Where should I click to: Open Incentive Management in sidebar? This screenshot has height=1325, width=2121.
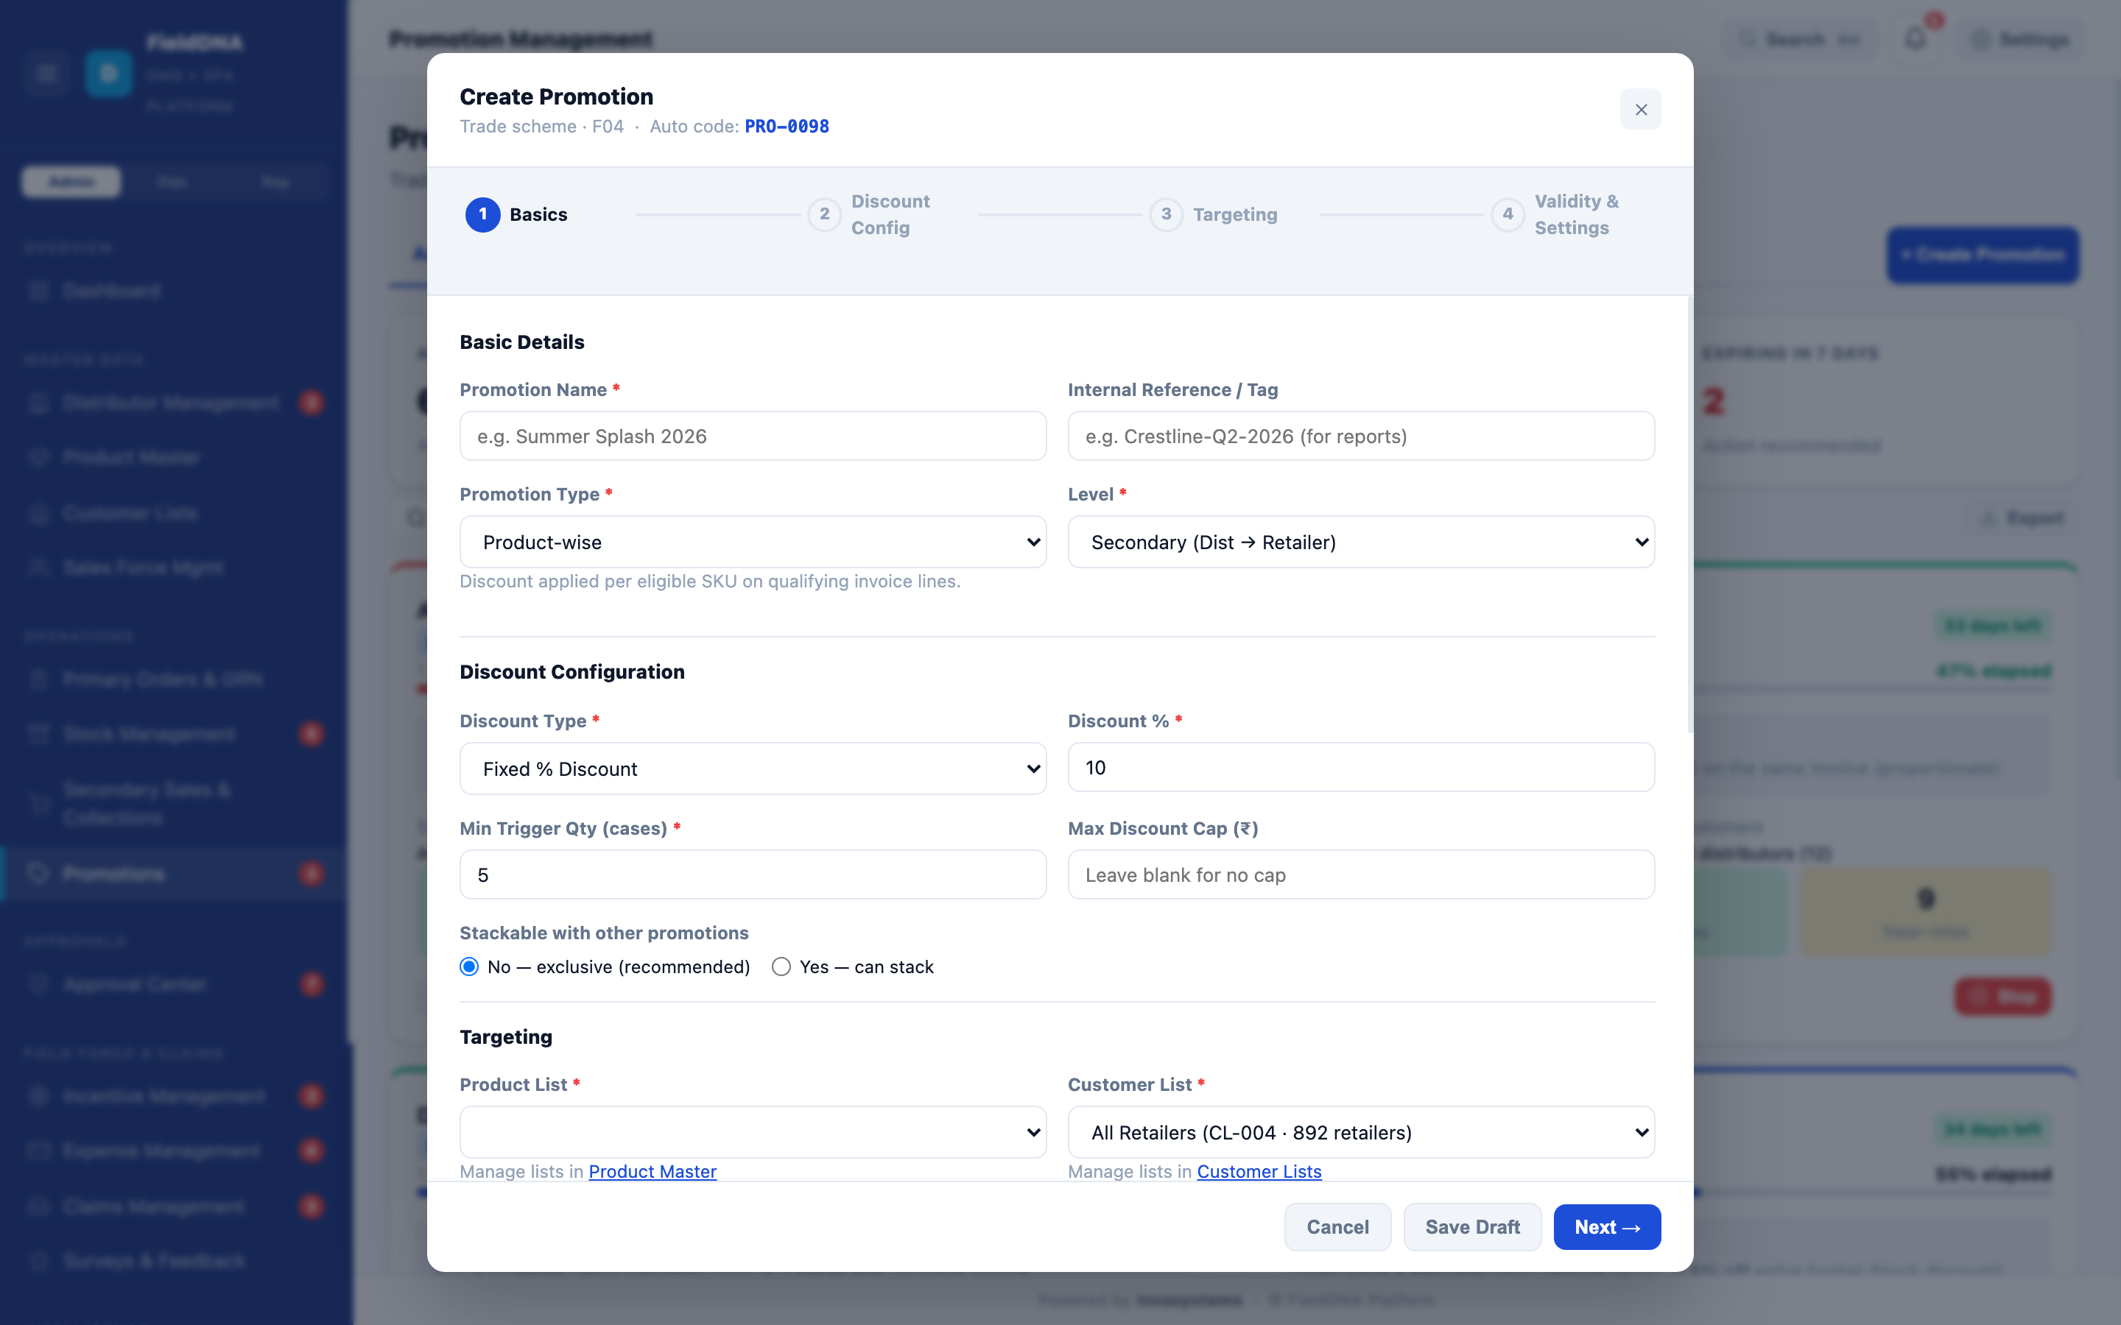pos(174,1095)
